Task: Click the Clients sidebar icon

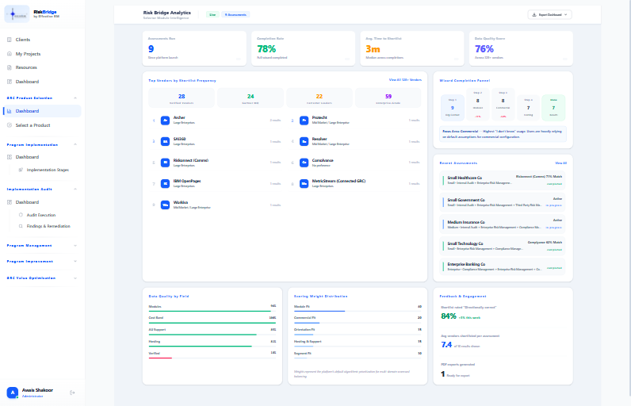Action: coord(10,40)
